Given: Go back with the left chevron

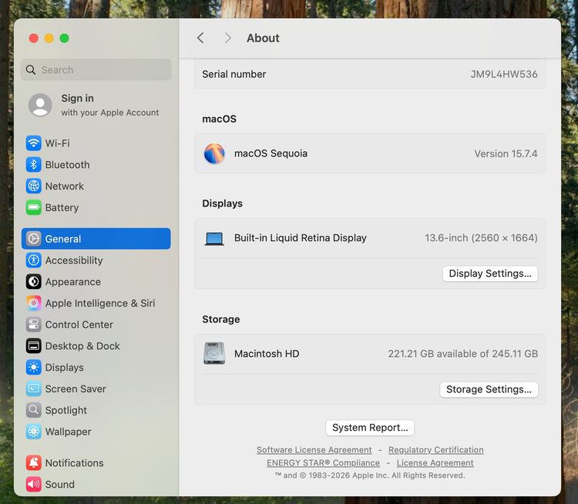Looking at the screenshot, I should pyautogui.click(x=200, y=38).
